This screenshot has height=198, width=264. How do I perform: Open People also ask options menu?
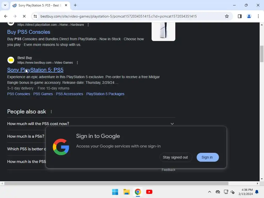(51, 112)
